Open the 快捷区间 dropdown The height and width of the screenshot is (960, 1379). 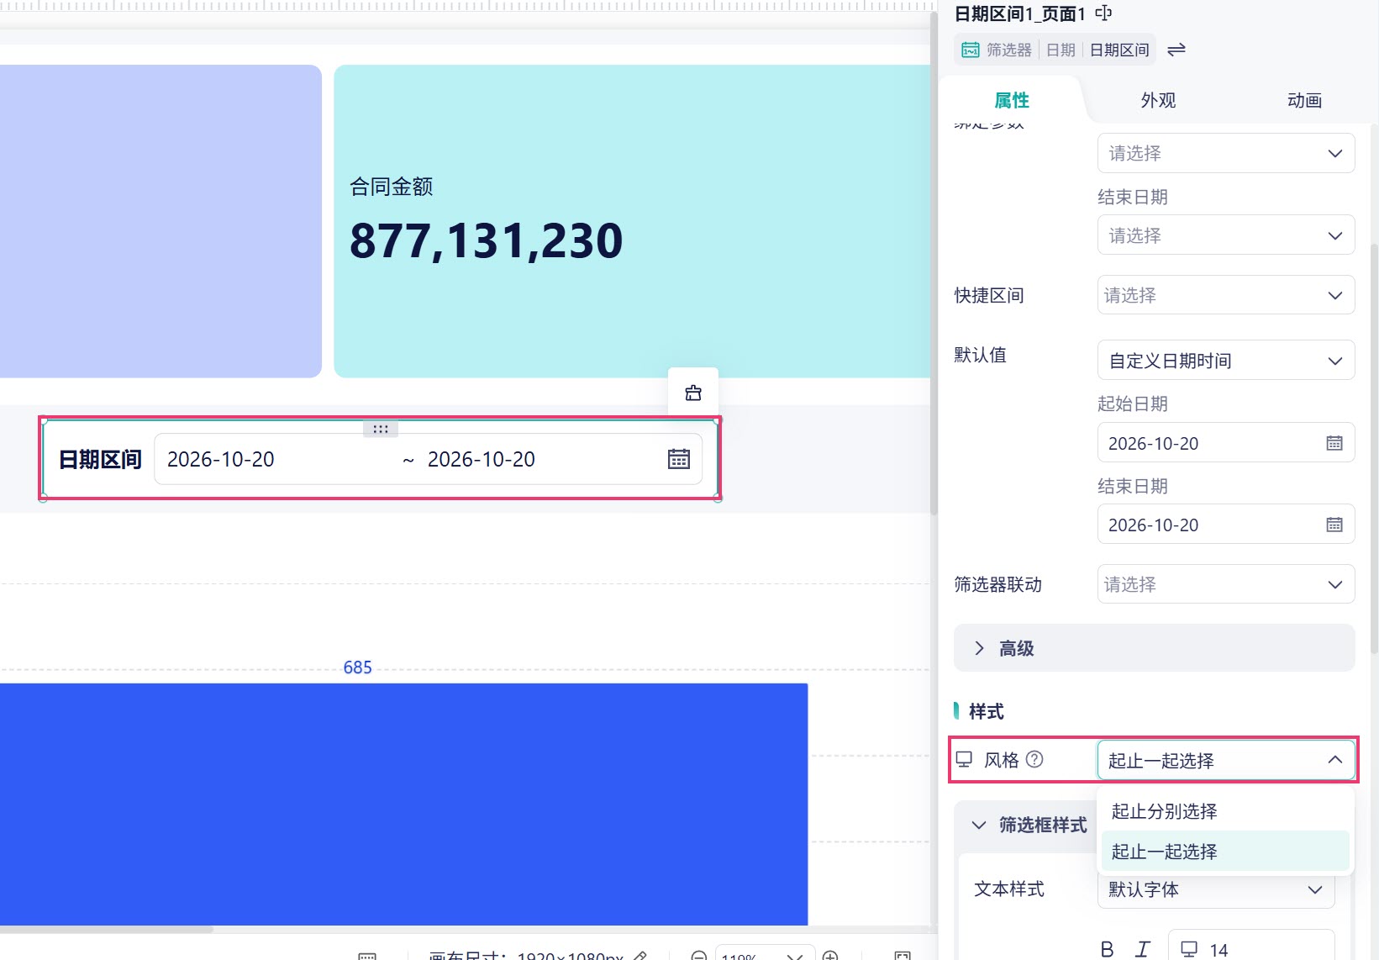[1226, 295]
